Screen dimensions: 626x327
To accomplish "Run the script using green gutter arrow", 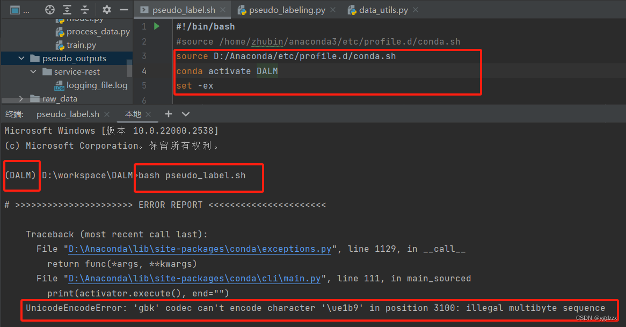I will tap(157, 26).
